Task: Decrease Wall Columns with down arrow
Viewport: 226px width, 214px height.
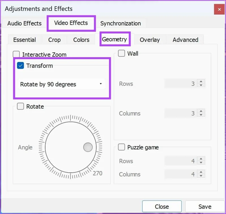Action: (x=201, y=115)
